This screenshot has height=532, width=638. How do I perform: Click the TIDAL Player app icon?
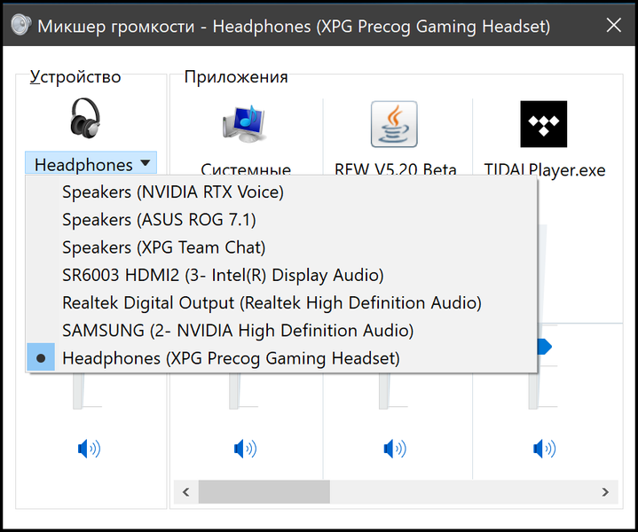543,124
